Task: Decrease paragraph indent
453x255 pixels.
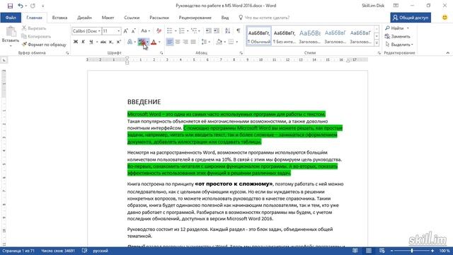Action: click(x=208, y=31)
